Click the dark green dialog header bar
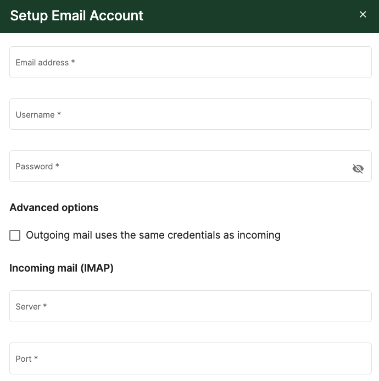379x381 pixels. coord(189,16)
